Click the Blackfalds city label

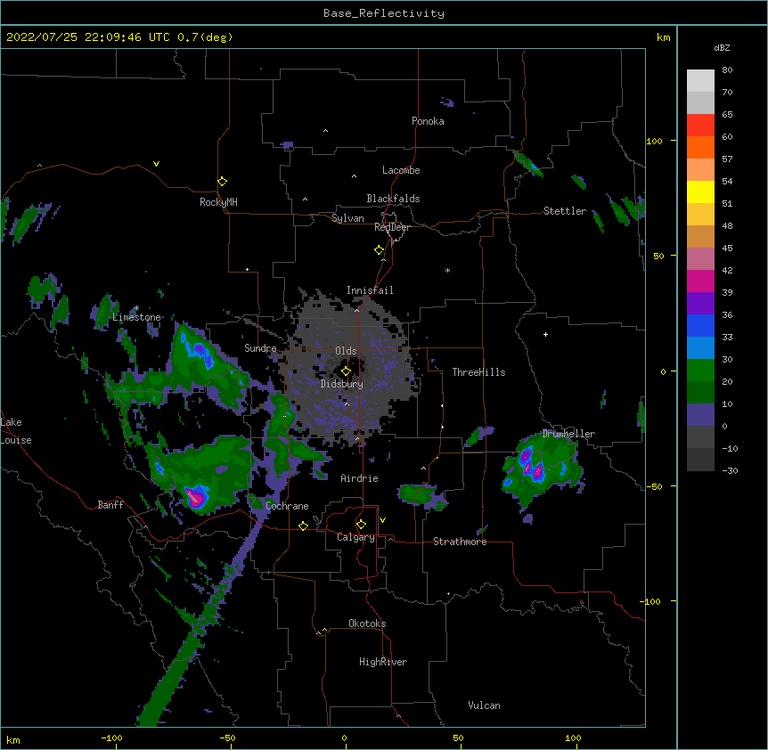(x=393, y=199)
